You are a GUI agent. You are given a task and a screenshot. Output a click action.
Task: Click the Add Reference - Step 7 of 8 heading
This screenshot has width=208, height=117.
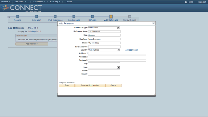(23, 28)
